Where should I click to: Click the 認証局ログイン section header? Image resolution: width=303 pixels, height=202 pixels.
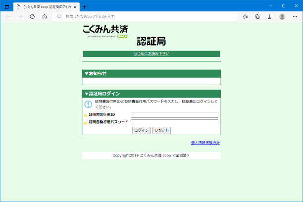pos(151,94)
